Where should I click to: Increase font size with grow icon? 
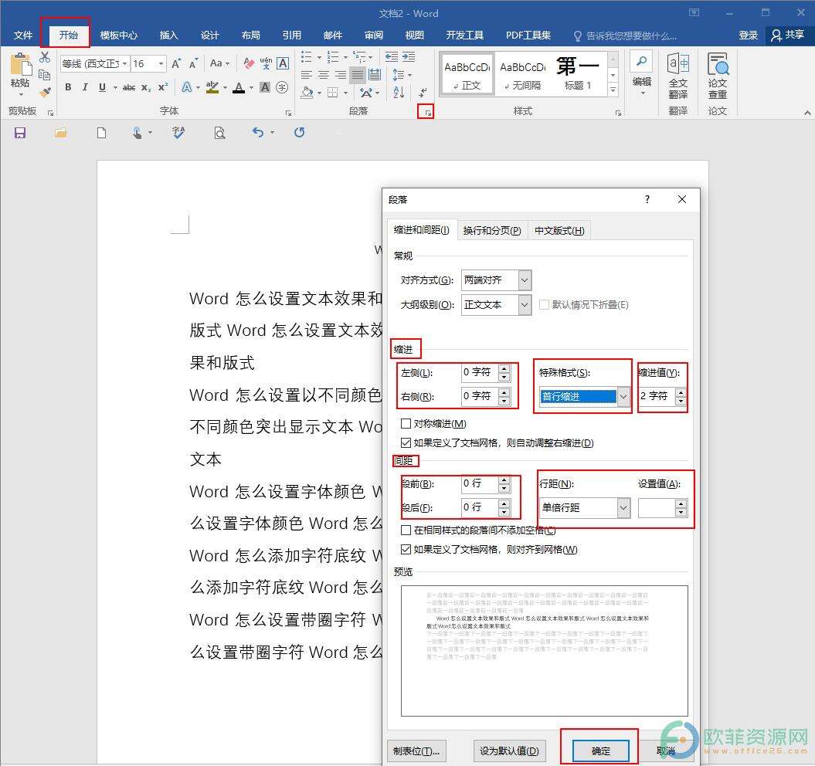[x=176, y=63]
